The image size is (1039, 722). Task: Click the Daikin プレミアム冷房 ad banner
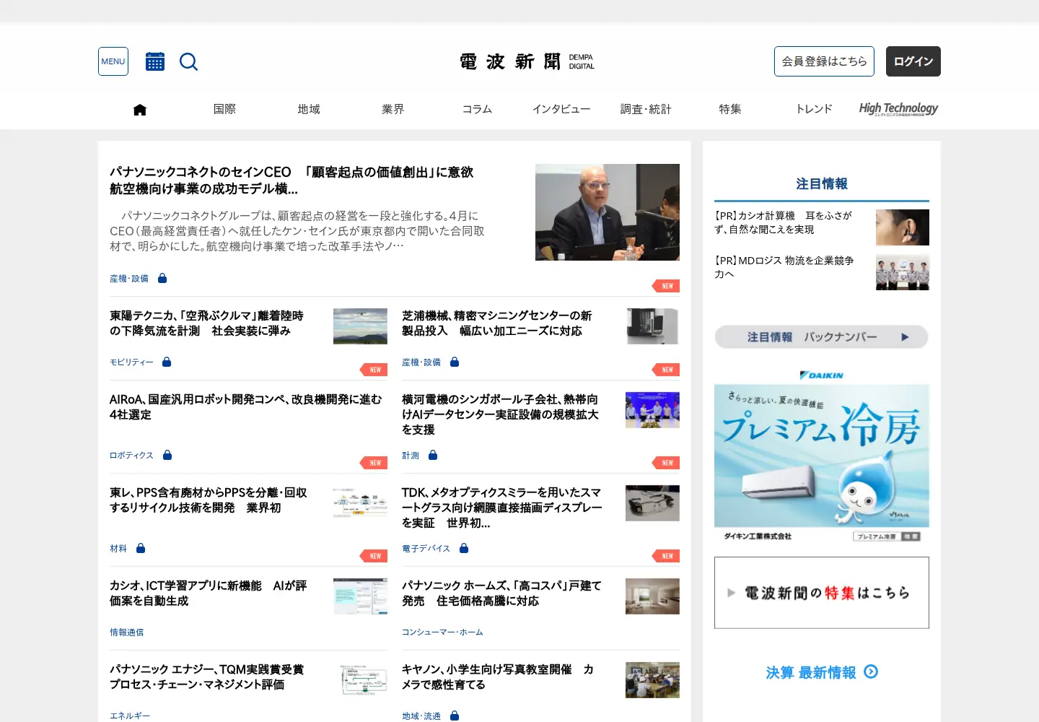click(822, 456)
